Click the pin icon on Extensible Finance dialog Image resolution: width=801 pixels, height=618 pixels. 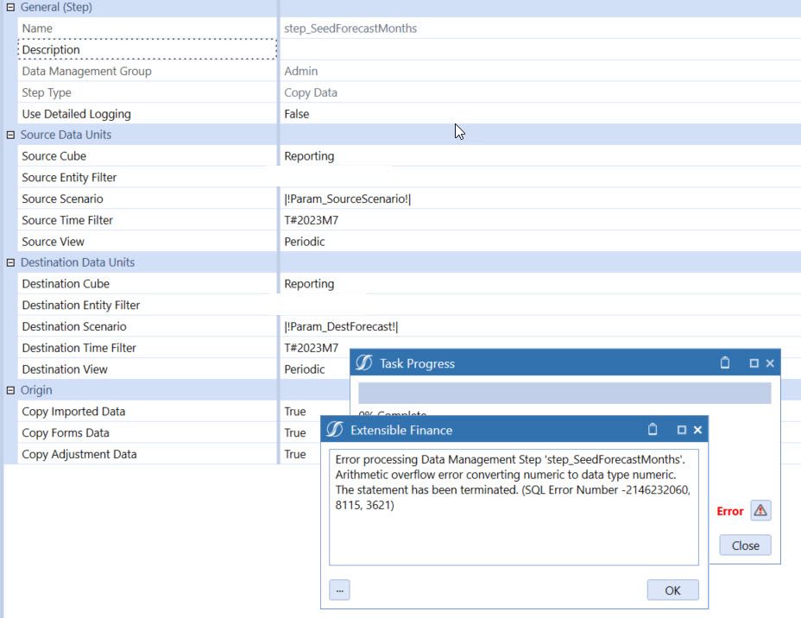tap(653, 430)
